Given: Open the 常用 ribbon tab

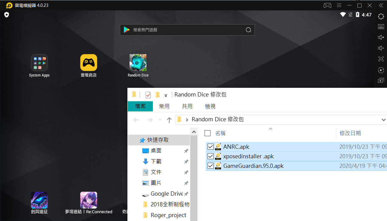Looking at the screenshot, I should [x=164, y=106].
